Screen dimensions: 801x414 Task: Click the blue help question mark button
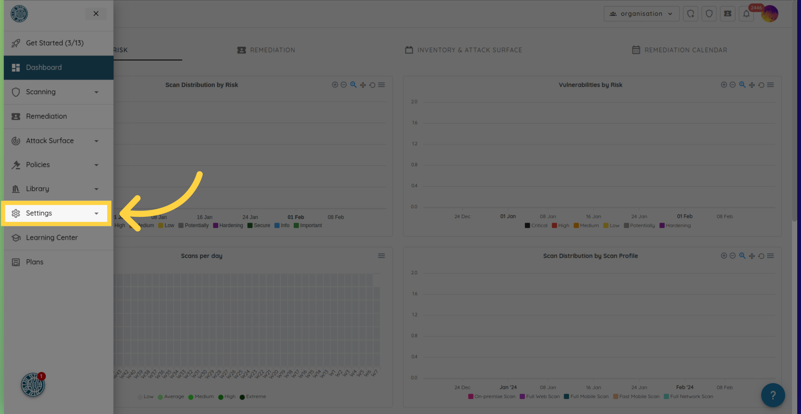point(773,395)
